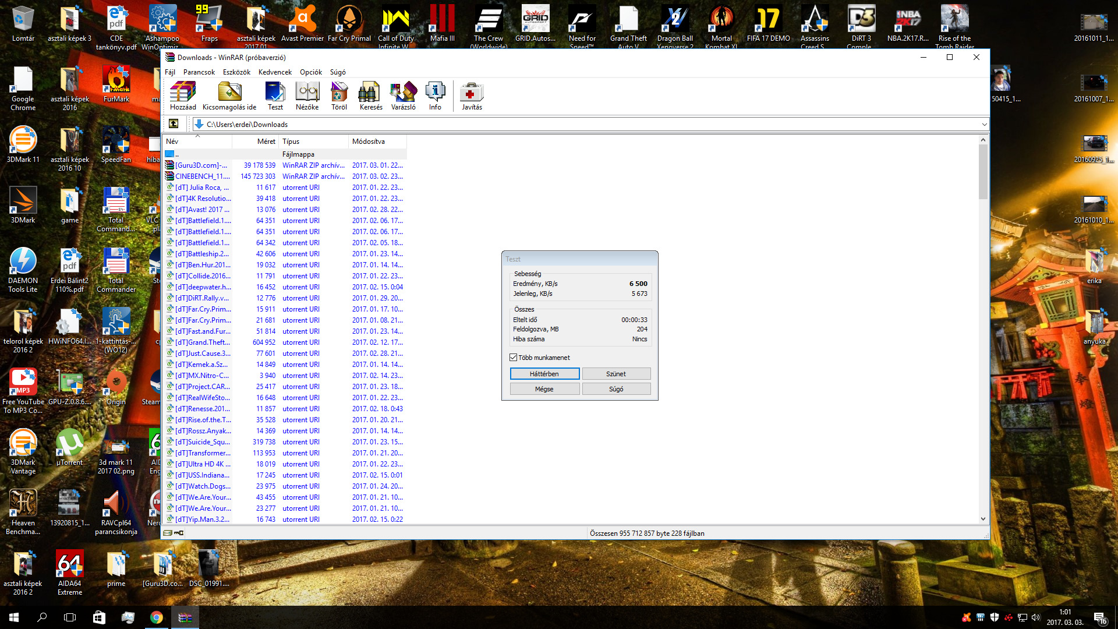The image size is (1118, 629).
Task: Select the CINEBENCH_11 ZIP archive row
Action: pos(285,176)
